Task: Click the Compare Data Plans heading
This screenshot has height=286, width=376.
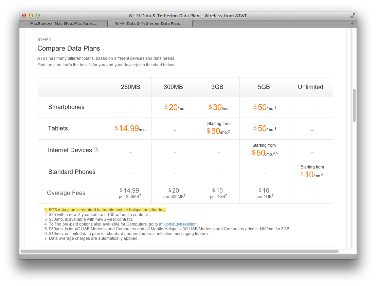Action: tap(69, 49)
